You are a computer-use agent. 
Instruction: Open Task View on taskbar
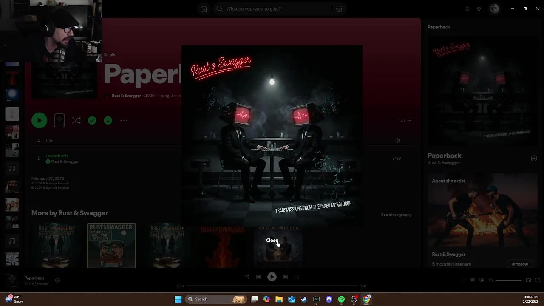click(254, 299)
